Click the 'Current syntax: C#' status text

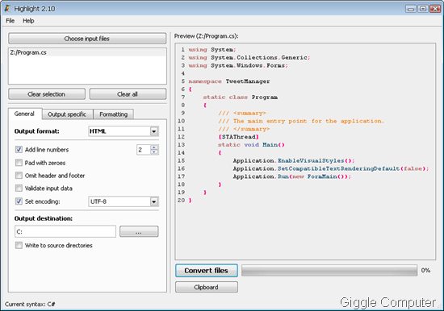pos(30,305)
